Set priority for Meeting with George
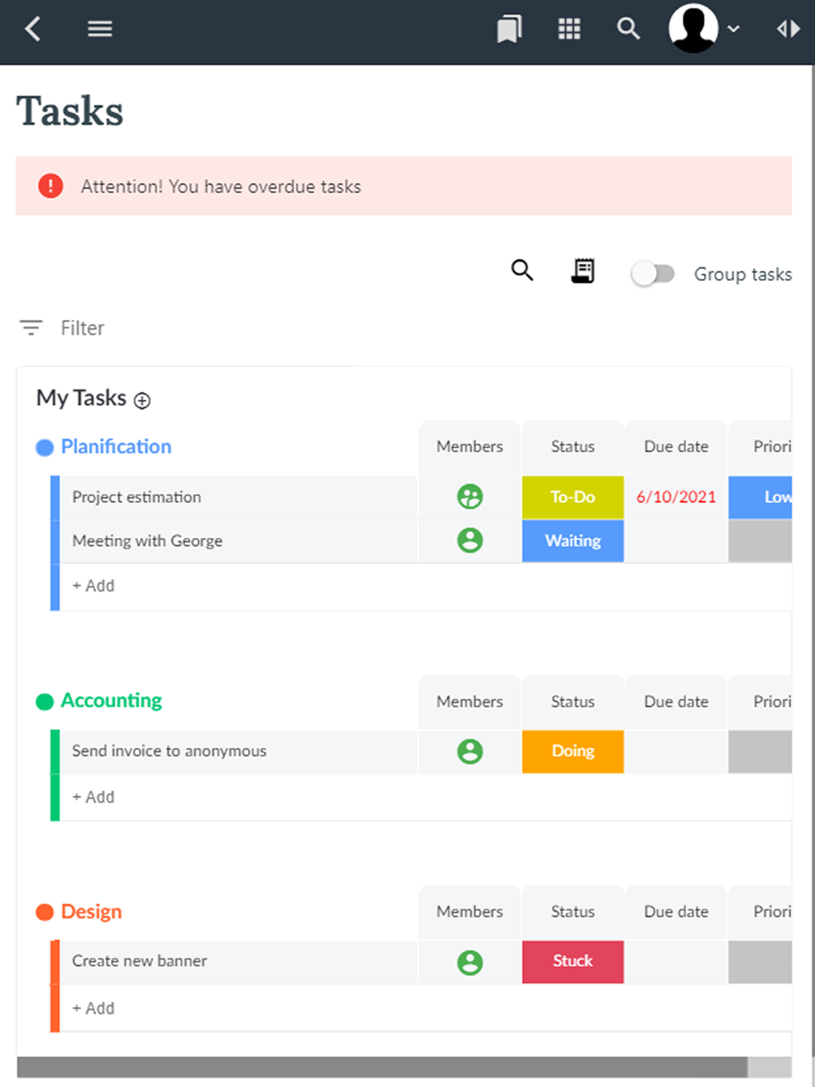 pyautogui.click(x=760, y=541)
